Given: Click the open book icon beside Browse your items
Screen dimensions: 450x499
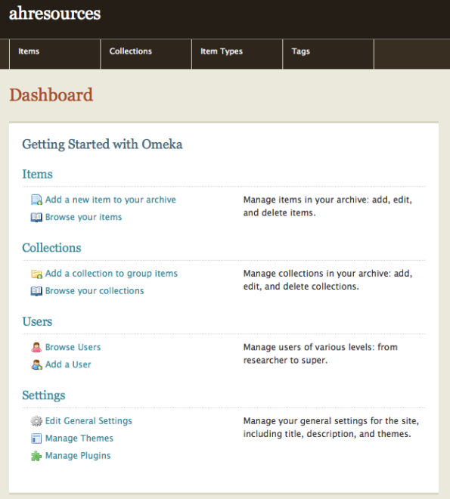Looking at the screenshot, I should pyautogui.click(x=36, y=217).
